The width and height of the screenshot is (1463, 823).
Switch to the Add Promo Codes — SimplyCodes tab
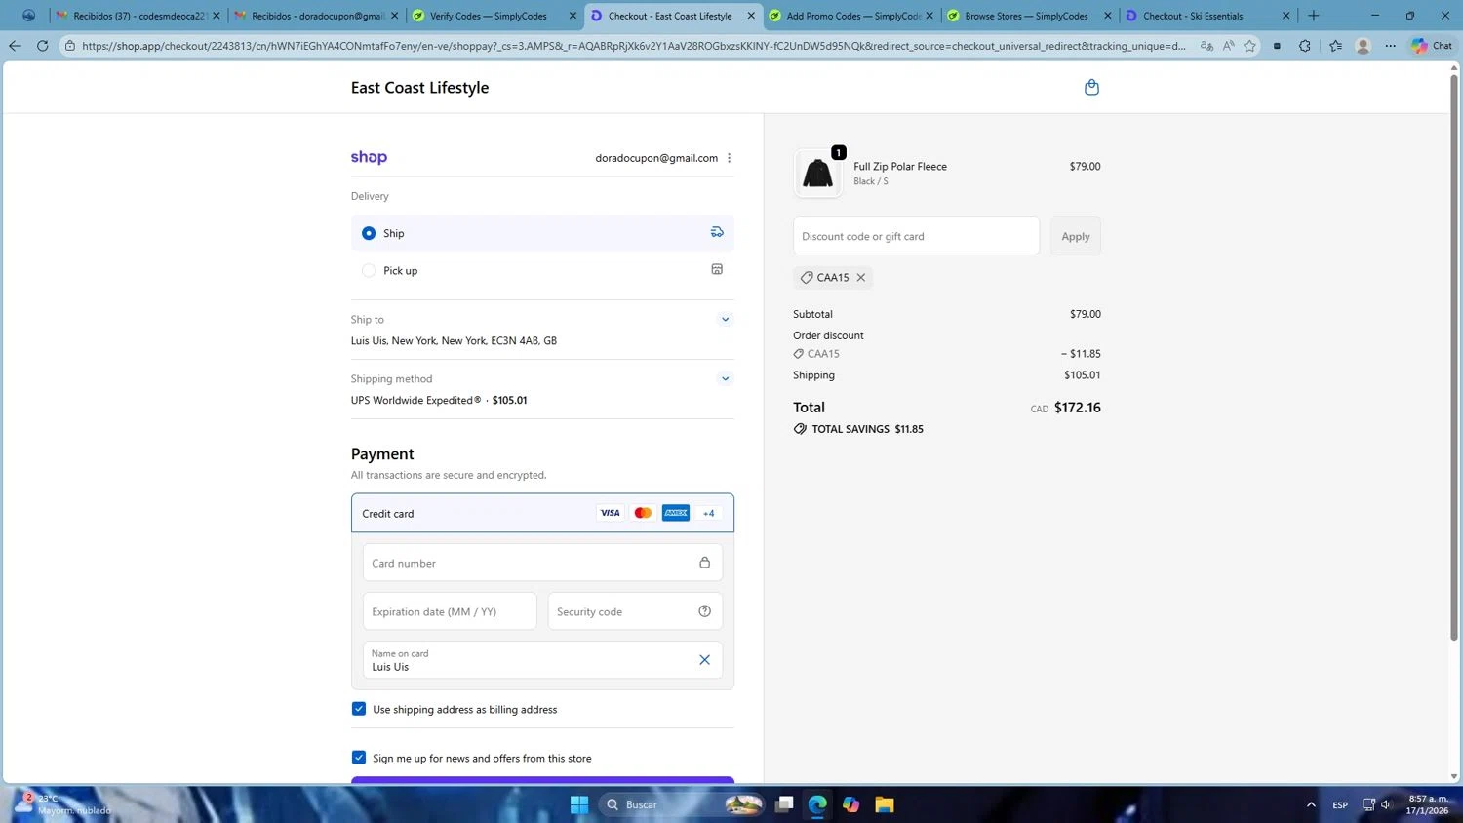click(x=851, y=16)
